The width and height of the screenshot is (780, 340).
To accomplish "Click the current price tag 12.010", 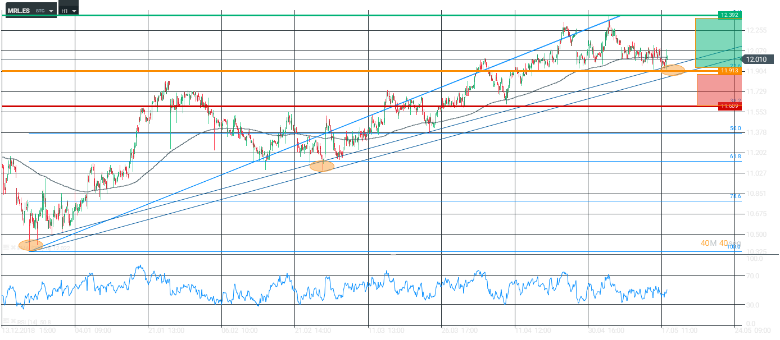I will (757, 59).
